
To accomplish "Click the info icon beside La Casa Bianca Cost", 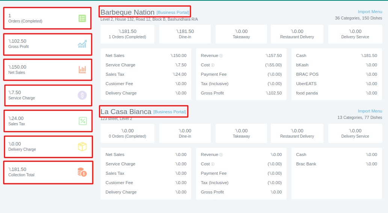I will click(x=213, y=164).
